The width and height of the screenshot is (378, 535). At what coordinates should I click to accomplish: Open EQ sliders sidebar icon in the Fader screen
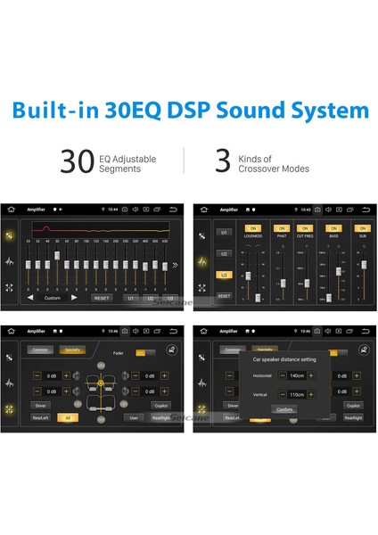[x=10, y=358]
